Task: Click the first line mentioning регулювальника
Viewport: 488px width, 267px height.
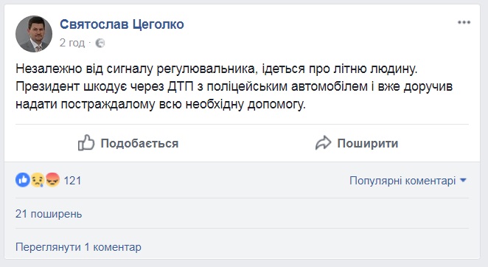Action: point(216,69)
